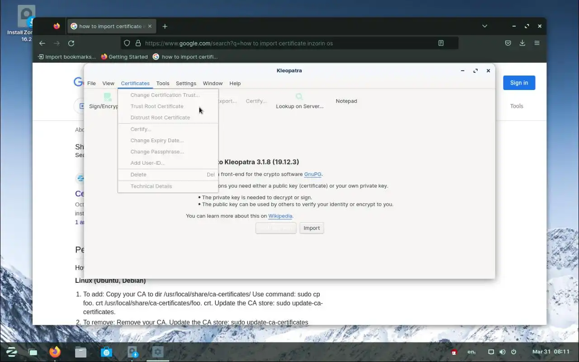Click the shield tracking protection icon
The image size is (579, 362).
(127, 43)
